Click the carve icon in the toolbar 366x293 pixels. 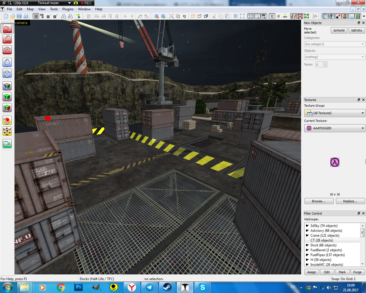click(156, 16)
